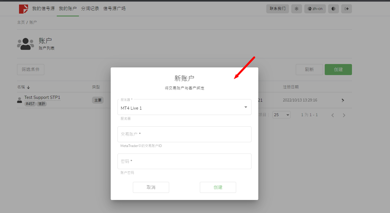
Task: Expand the Test Support STP1 row chevron
Action: point(343,100)
